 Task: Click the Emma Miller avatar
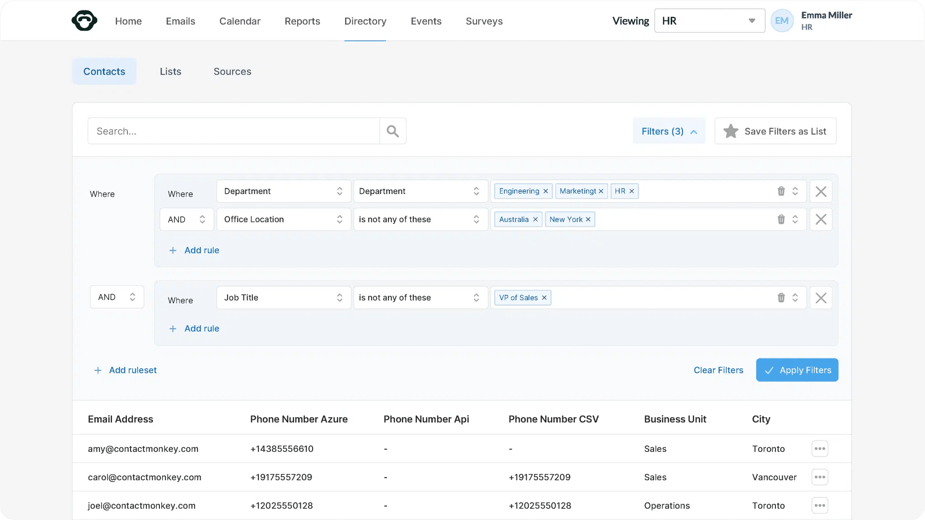(x=782, y=21)
